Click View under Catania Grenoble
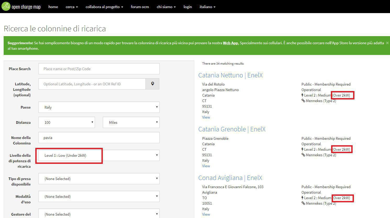Image resolution: width=390 pixels, height=218 pixels. tap(206, 166)
